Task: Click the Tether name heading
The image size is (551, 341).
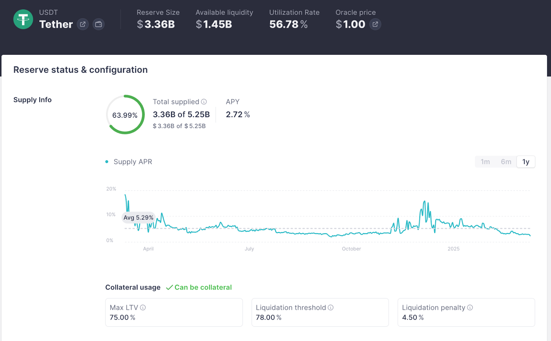Action: pos(56,24)
